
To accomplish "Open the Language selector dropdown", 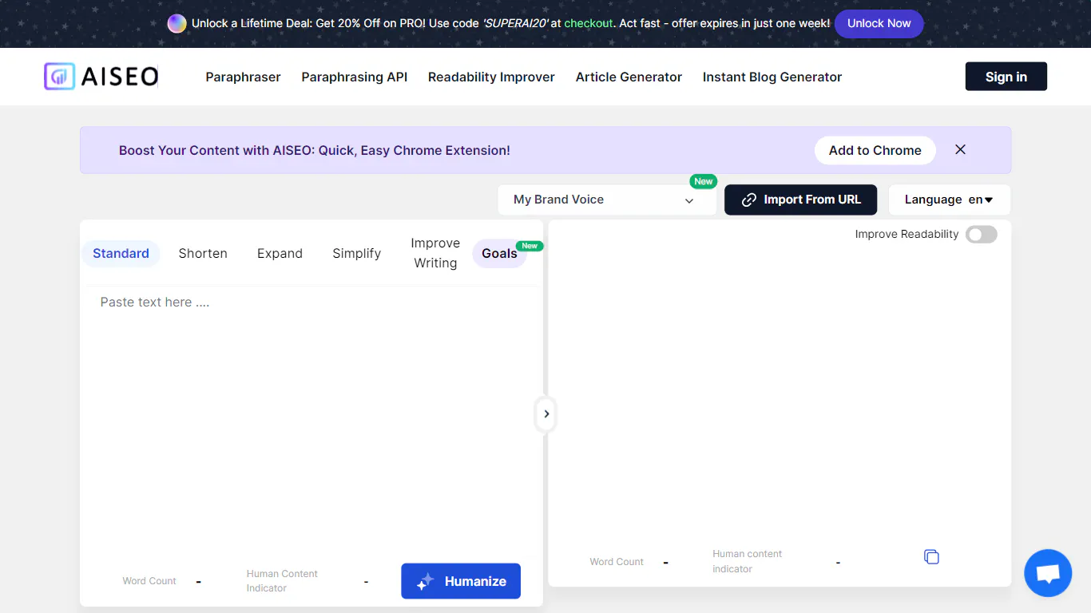I will tap(949, 200).
